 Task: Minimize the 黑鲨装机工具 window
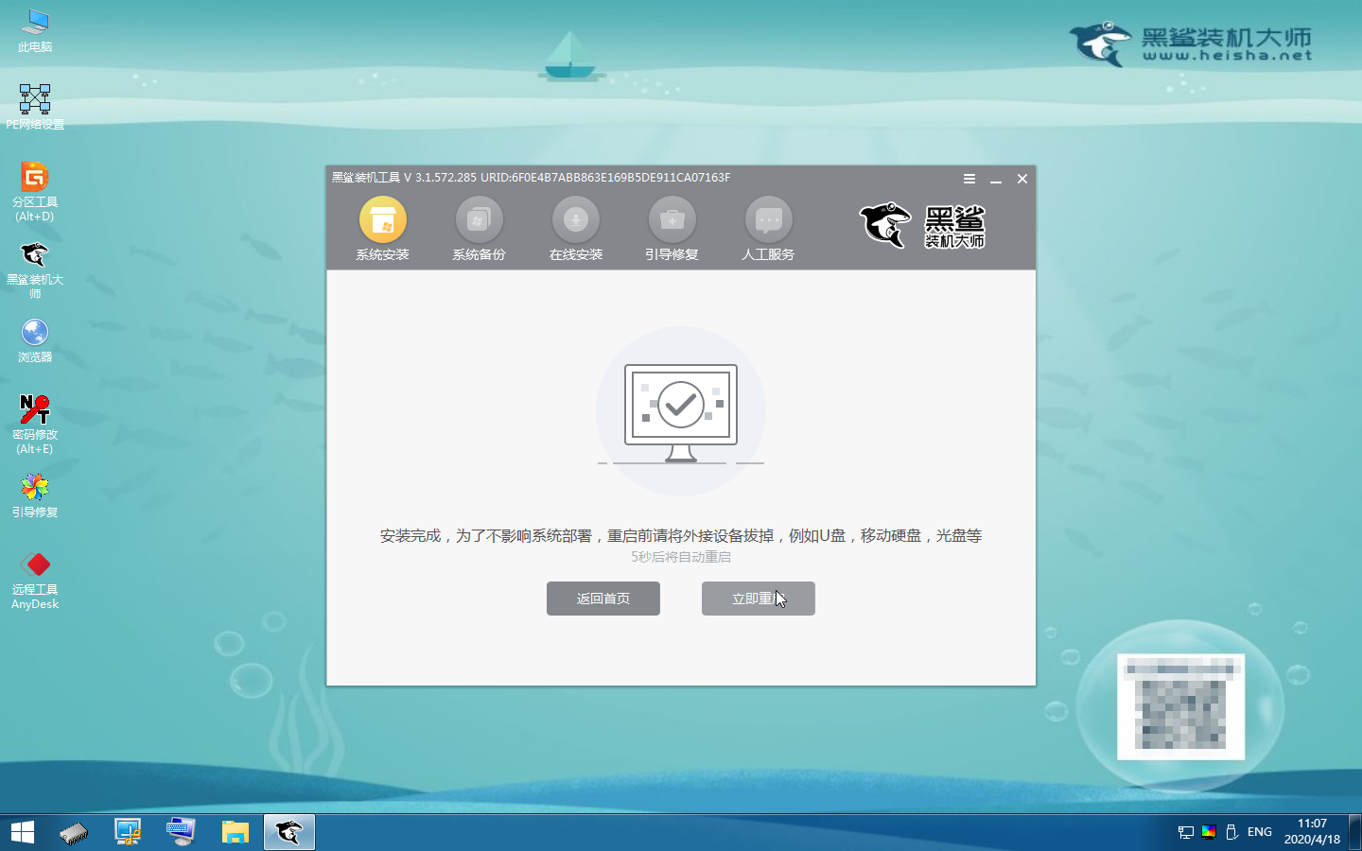[996, 179]
